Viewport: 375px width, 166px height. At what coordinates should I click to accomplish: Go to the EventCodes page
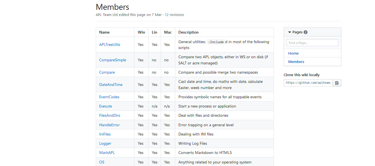pyautogui.click(x=109, y=97)
